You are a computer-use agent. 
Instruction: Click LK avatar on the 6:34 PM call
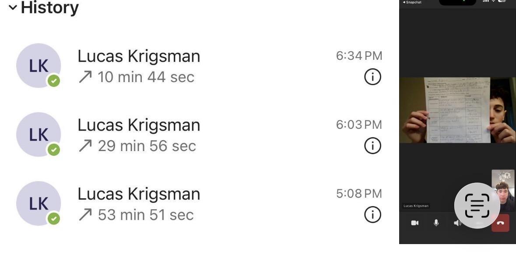click(39, 65)
